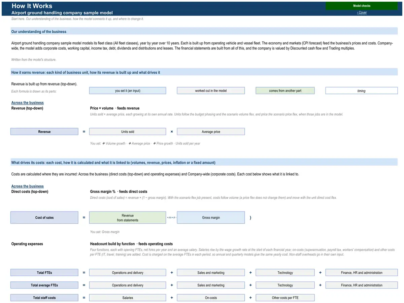Select the 'you set it (an input)' legend box
Screen dimensions: 404x303
pos(128,91)
